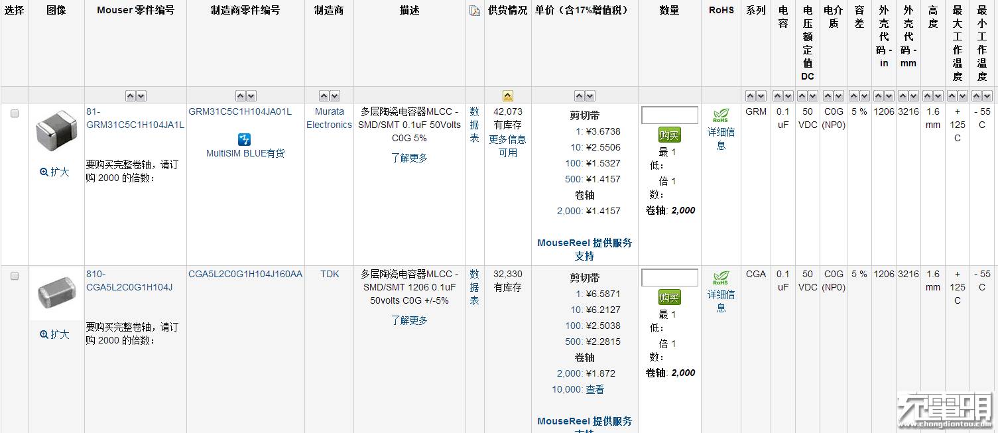Sort 制造商 column descending

(334, 96)
